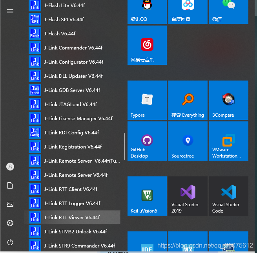The image size is (257, 253).
Task: Launch J-Link RTT Client V6.44f
Action: [x=72, y=189]
